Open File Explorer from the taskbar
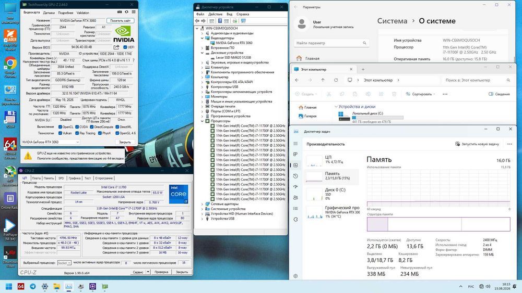522x293 pixels. click(57, 286)
